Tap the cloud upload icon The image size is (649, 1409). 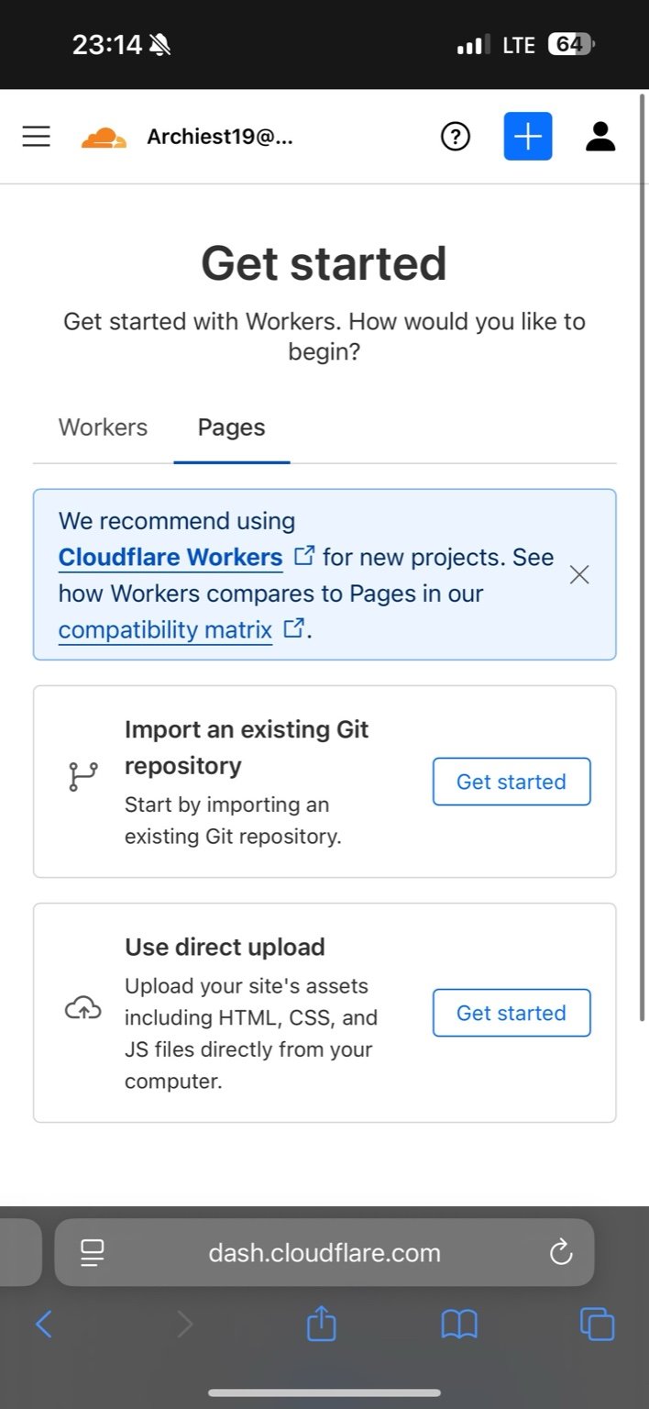point(82,1009)
